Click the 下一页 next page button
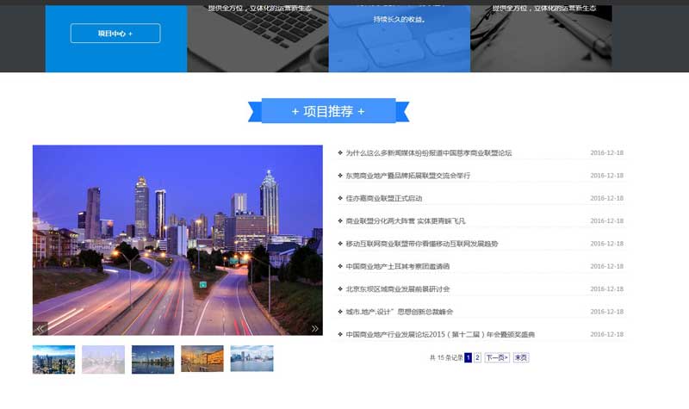The width and height of the screenshot is (689, 409). coord(497,357)
